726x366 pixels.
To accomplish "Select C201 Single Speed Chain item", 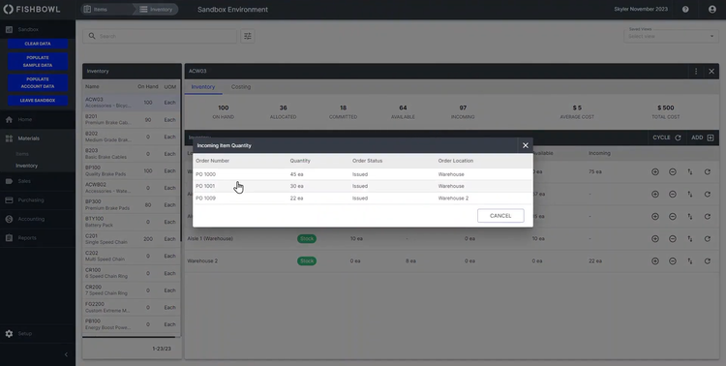I will coord(132,238).
